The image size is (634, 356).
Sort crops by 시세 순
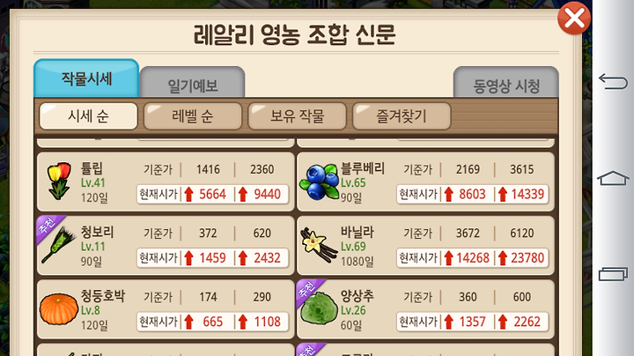pos(89,116)
